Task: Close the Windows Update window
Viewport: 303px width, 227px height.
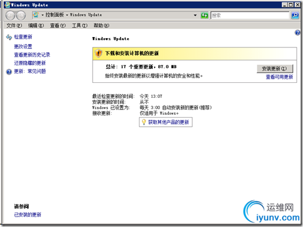Action: pos(297,5)
